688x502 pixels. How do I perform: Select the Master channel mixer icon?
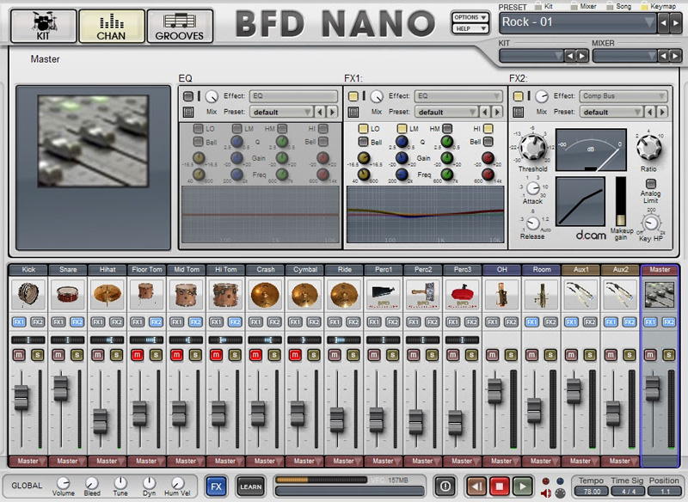[x=660, y=294]
